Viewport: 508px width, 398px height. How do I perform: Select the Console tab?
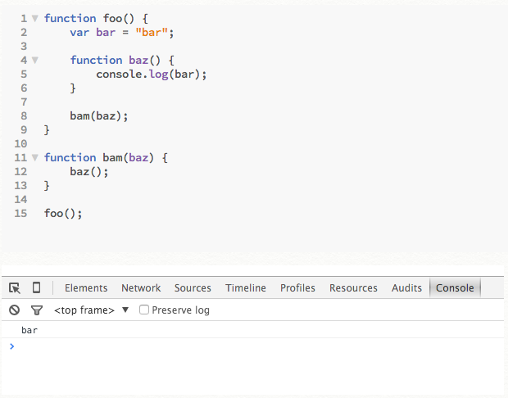(455, 288)
